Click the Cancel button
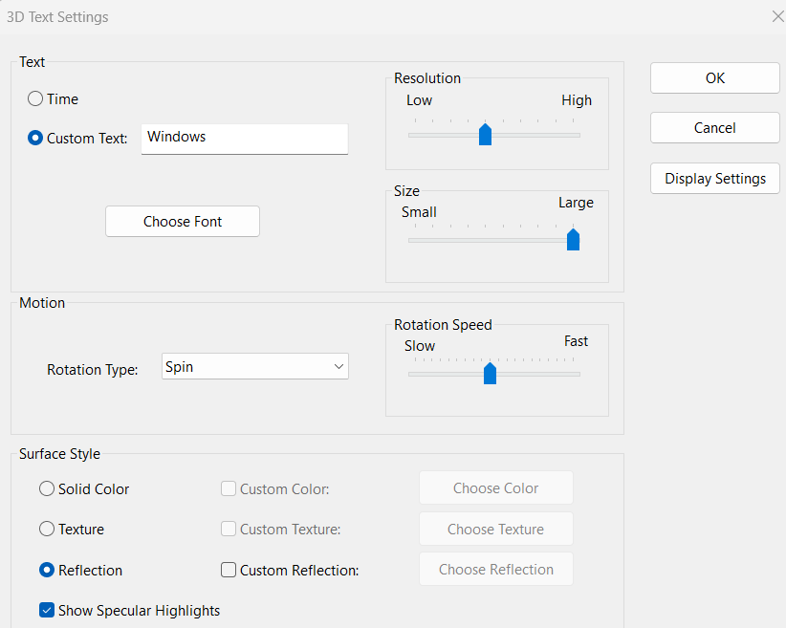Screen dimensions: 786x628 [714, 127]
